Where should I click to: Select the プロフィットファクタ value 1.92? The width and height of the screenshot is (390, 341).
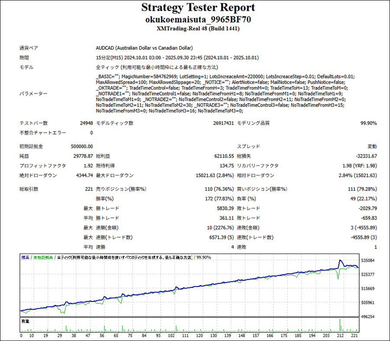pyautogui.click(x=88, y=165)
